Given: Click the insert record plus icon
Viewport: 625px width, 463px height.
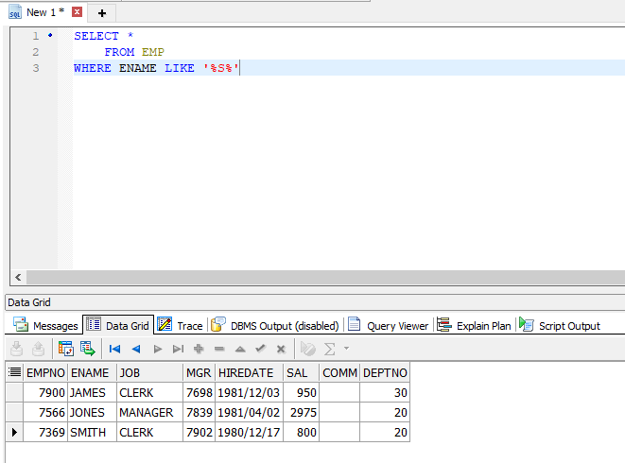Looking at the screenshot, I should coord(199,349).
